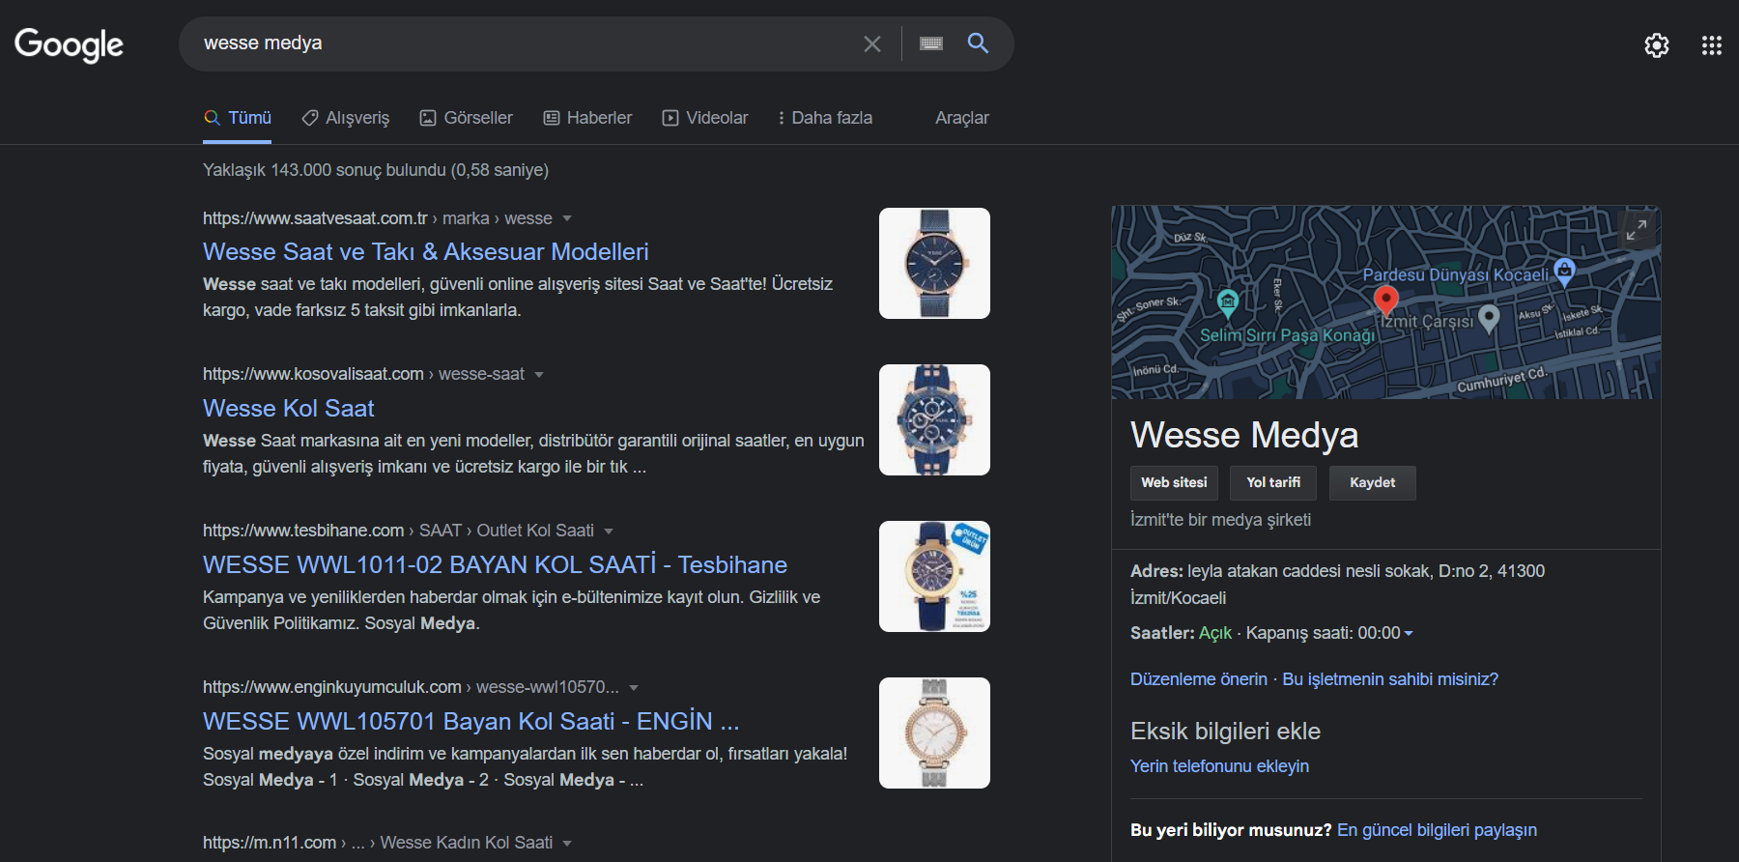Viewport: 1739px width, 862px height.
Task: Open the Settings gear icon
Action: pyautogui.click(x=1657, y=45)
